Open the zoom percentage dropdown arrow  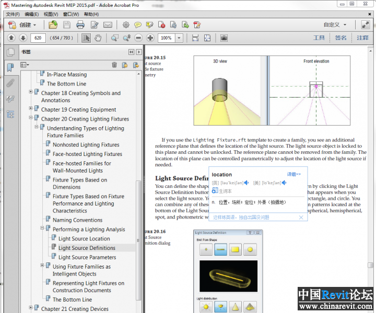point(179,38)
